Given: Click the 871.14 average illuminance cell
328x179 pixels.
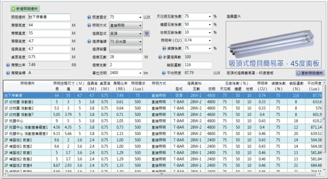Looking at the screenshot, I should [314, 127].
